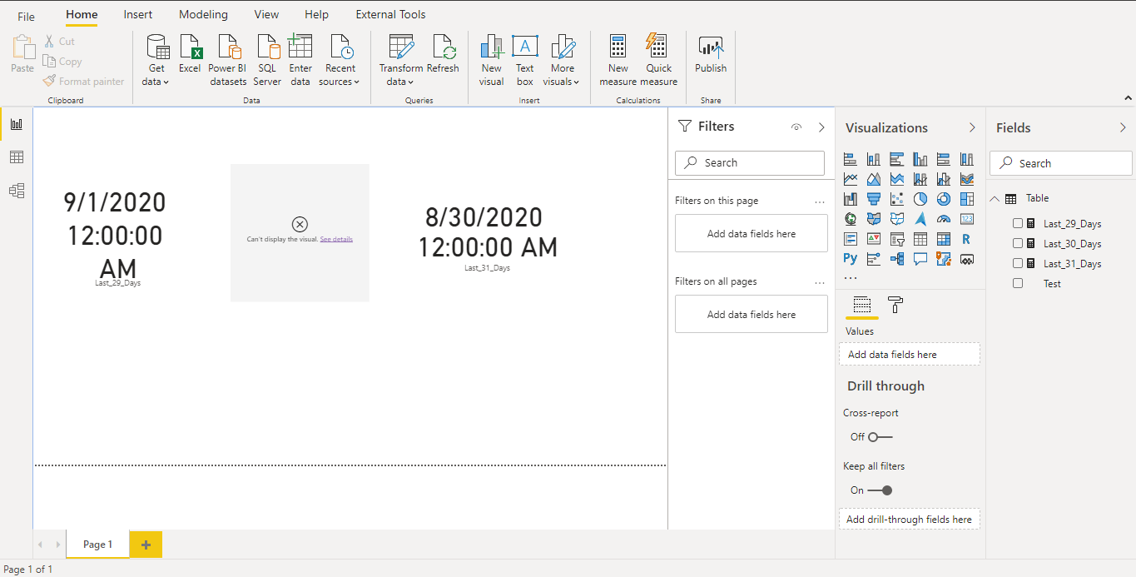
Task: Click Filters pane Search field
Action: pos(750,162)
